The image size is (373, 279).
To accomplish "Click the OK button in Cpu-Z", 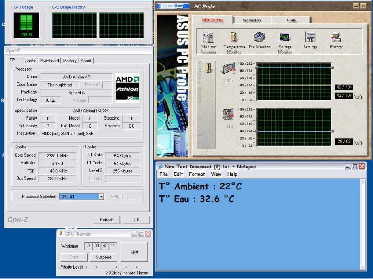I will [x=136, y=220].
